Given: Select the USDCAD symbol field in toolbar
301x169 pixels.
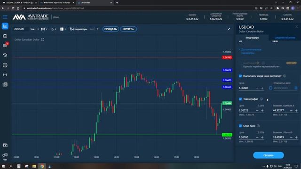Looking at the screenshot, I should click(19, 29).
